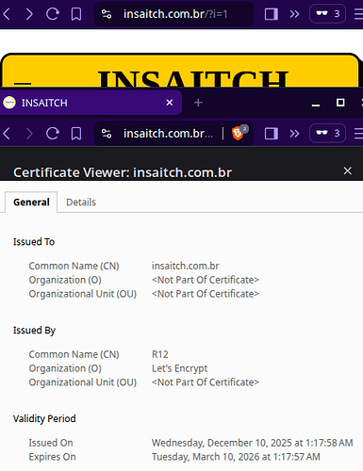Minimize the front browser window
Viewport: 363px width, 471px height.
pos(316,105)
